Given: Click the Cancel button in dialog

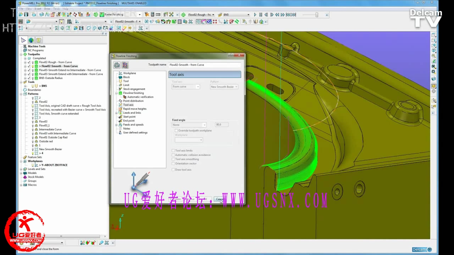Looking at the screenshot, I should 220,199.
